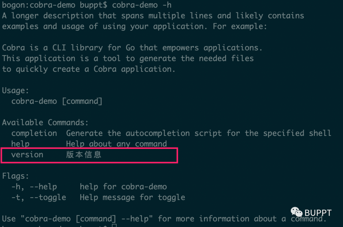Click line 'Cobra is a CLI library for Go'
This screenshot has height=227, width=343.
pos(132,48)
